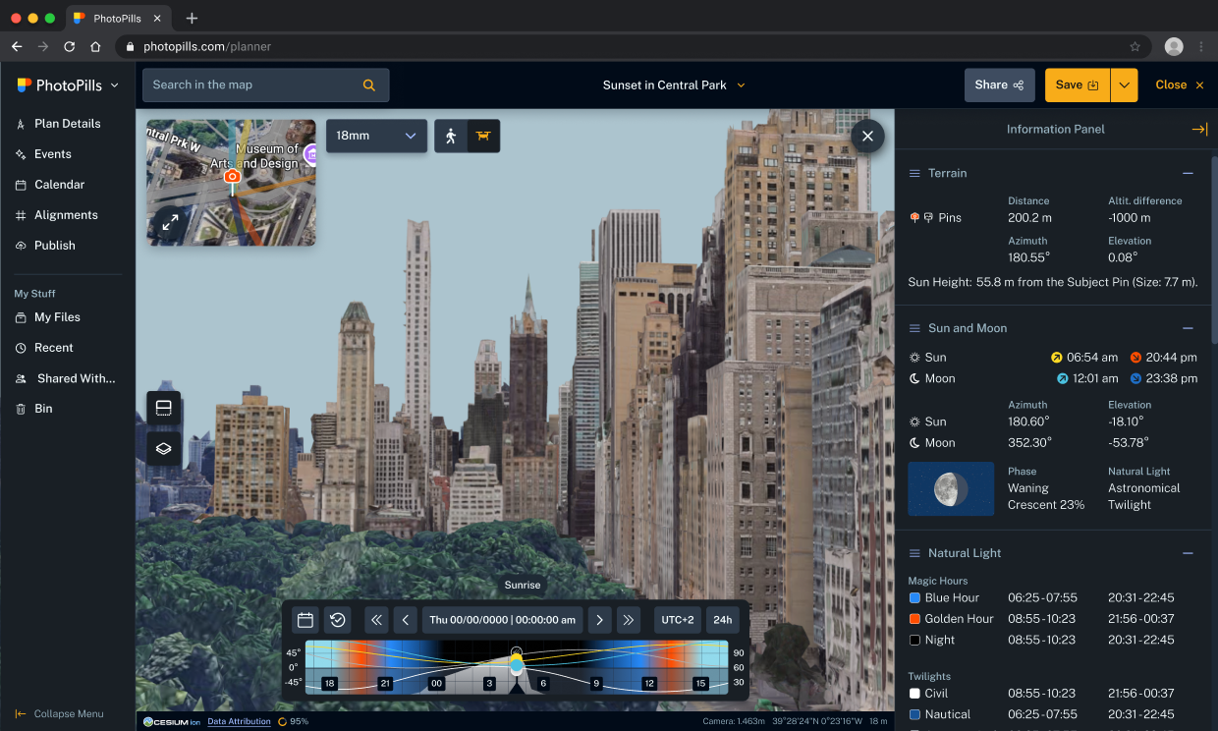Viewport: 1218px width, 731px height.
Task: Open the Data Attribution link
Action: coord(239,721)
